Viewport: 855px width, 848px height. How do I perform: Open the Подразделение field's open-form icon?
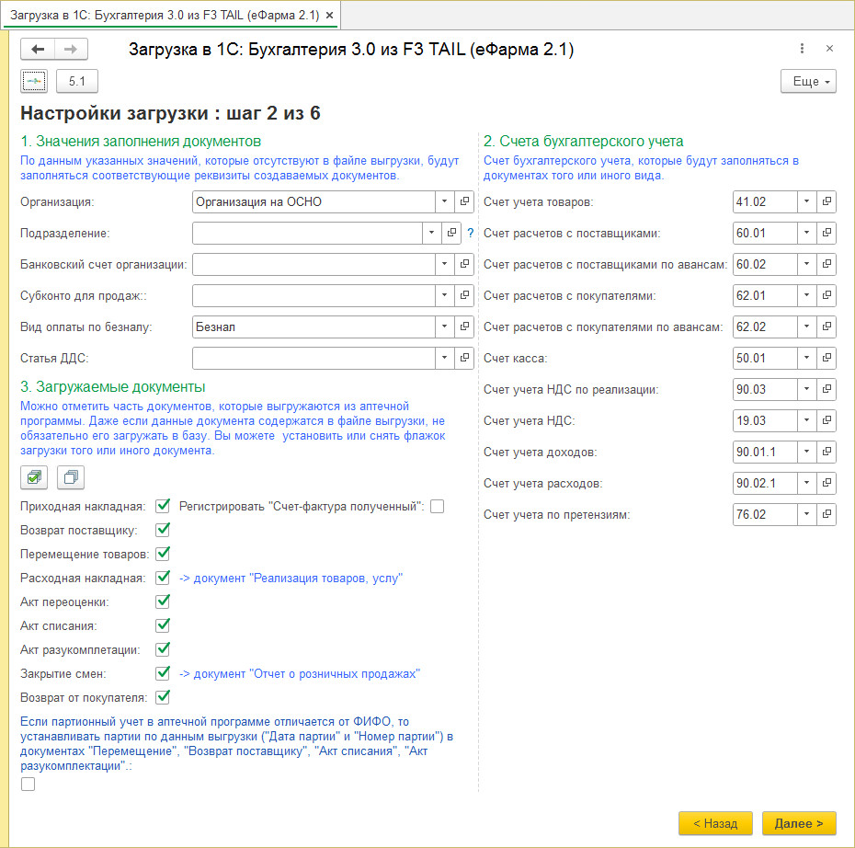(x=452, y=233)
